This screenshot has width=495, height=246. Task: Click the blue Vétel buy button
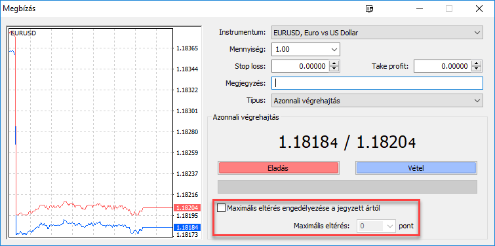[416, 168]
